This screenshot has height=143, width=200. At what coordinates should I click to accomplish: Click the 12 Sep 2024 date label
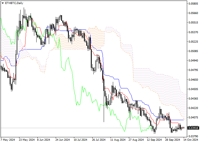(x=154, y=140)
